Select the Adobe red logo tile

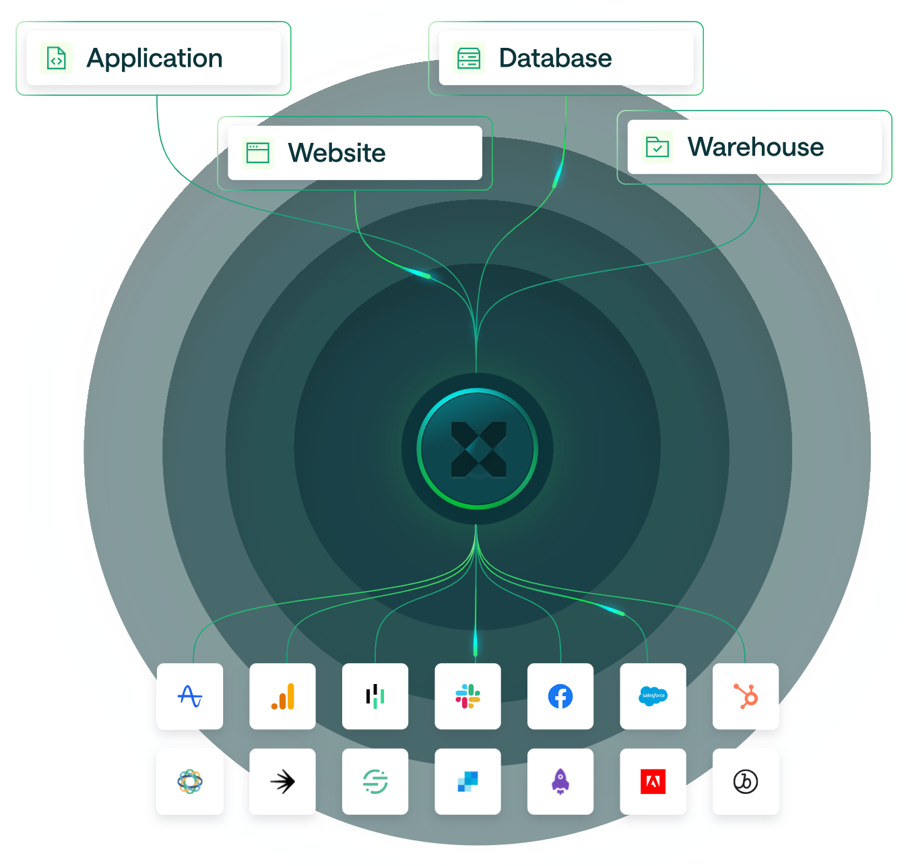coord(653,782)
